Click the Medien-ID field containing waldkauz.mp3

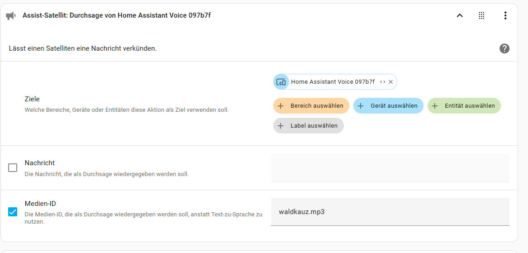point(390,211)
